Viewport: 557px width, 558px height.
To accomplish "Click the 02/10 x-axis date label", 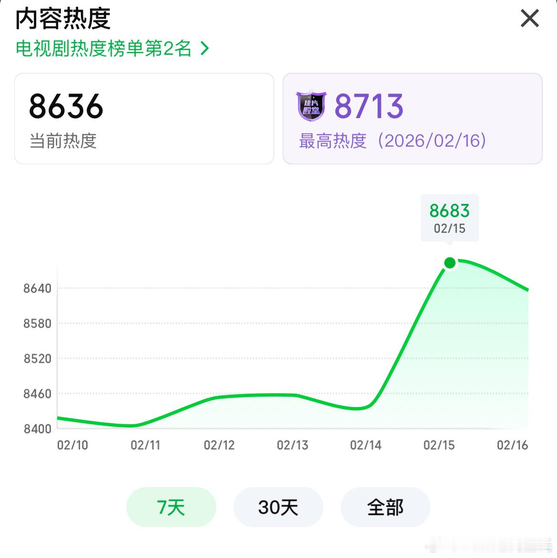I will (72, 445).
